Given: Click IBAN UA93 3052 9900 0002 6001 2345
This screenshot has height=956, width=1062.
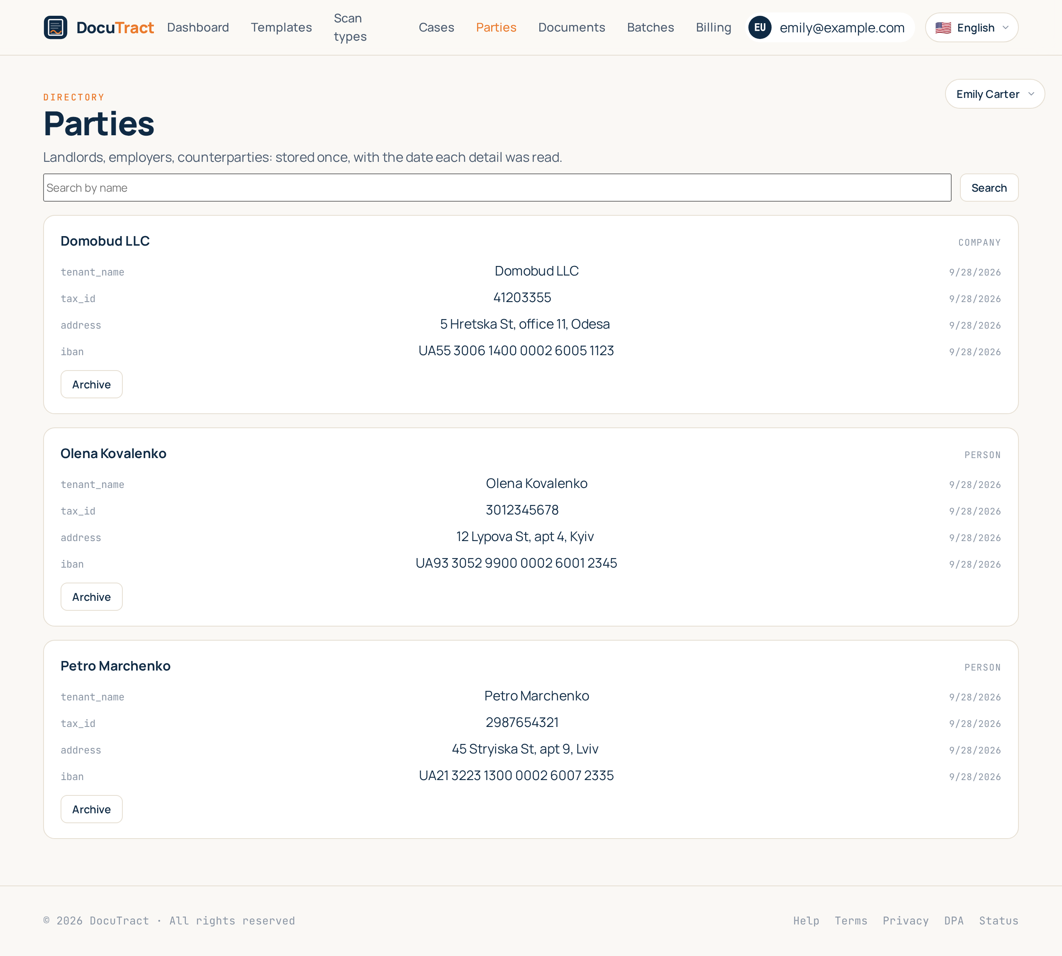Looking at the screenshot, I should [516, 563].
